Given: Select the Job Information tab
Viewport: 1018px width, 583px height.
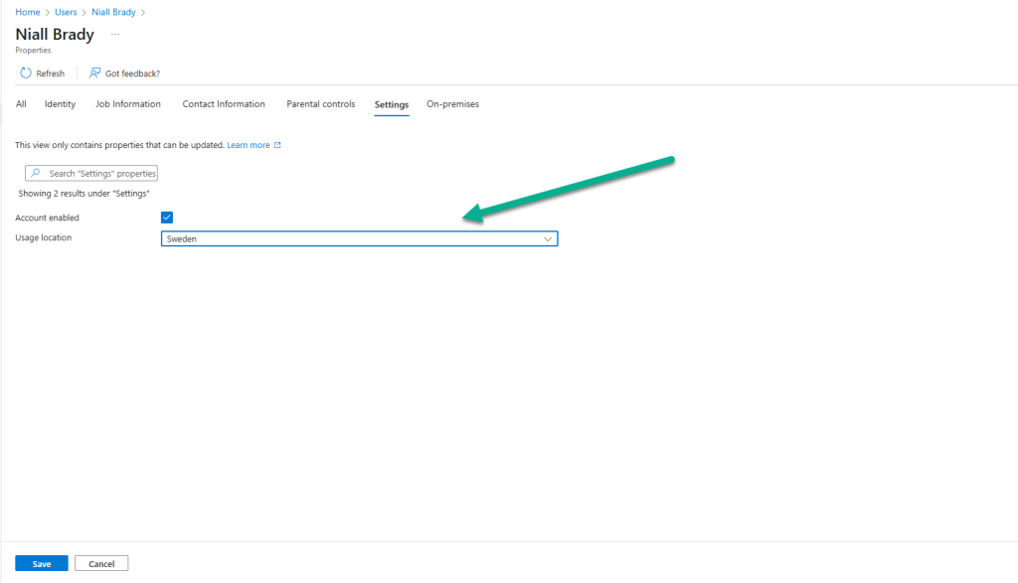Looking at the screenshot, I should click(x=128, y=104).
